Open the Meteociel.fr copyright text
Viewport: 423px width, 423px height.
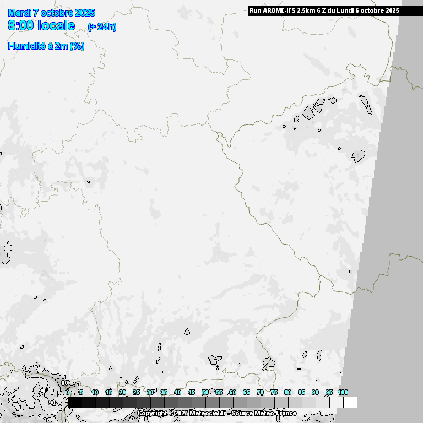point(182,413)
